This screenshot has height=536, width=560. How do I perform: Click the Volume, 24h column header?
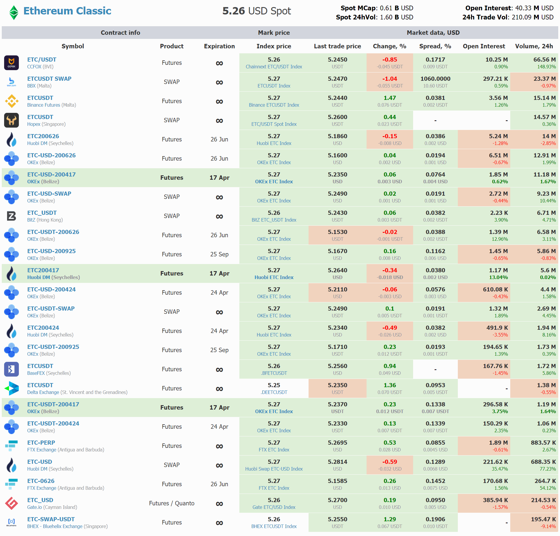pyautogui.click(x=534, y=46)
